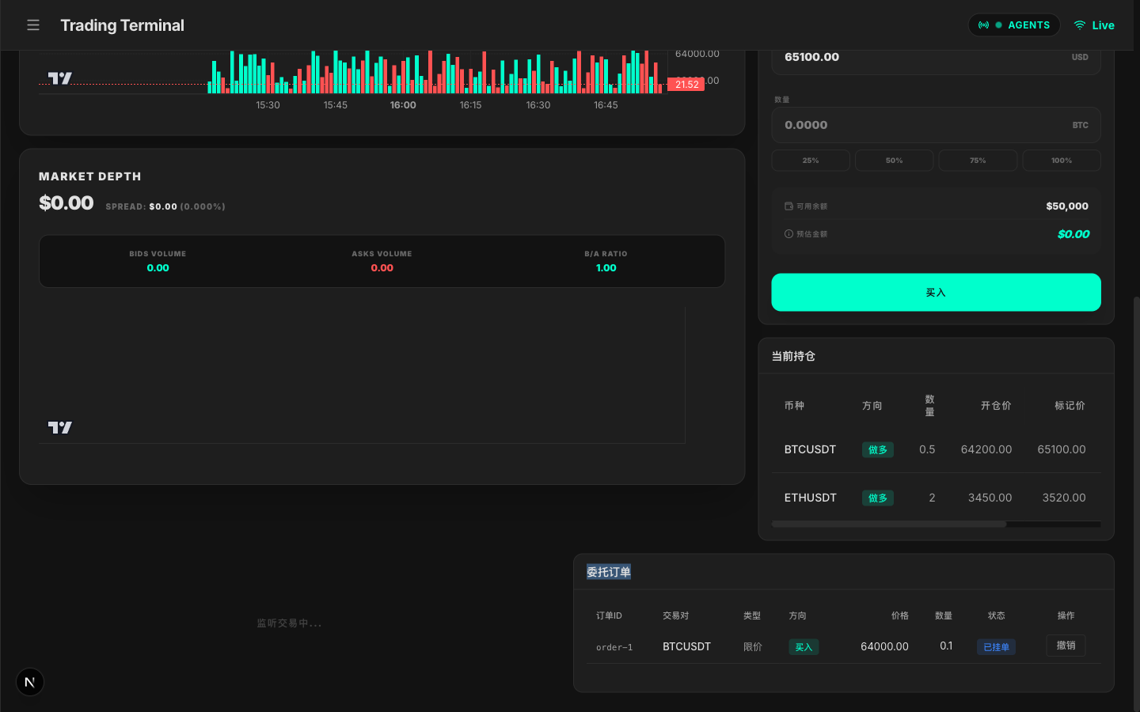The width and height of the screenshot is (1140, 712).
Task: Select the BTCUSDT position row
Action: [x=936, y=449]
